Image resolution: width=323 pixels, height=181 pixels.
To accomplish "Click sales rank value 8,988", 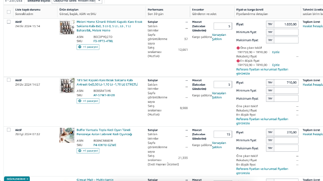I will tap(184, 108).
